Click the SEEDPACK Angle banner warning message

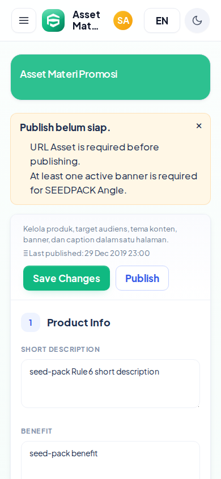point(114,183)
